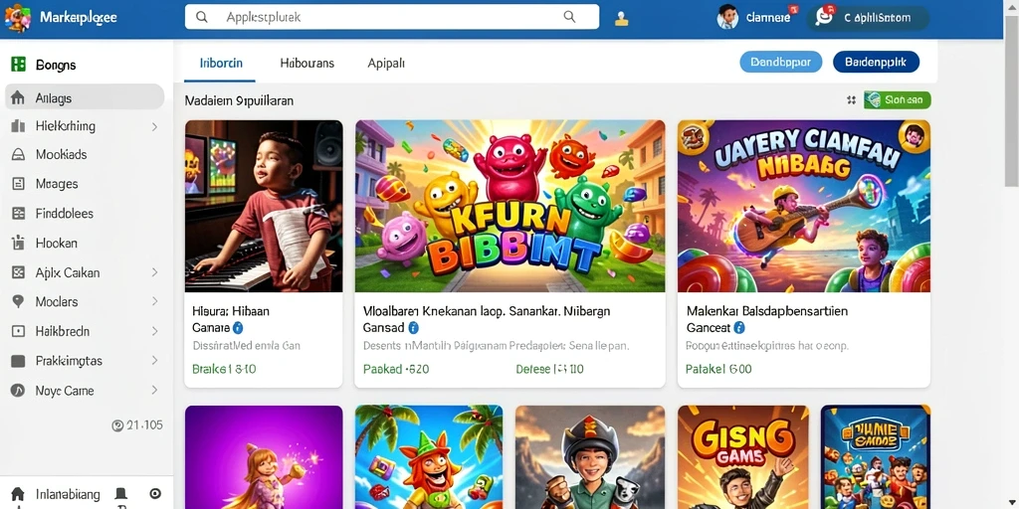Switch to the Hibourans tab
The image size is (1019, 509).
(x=306, y=63)
